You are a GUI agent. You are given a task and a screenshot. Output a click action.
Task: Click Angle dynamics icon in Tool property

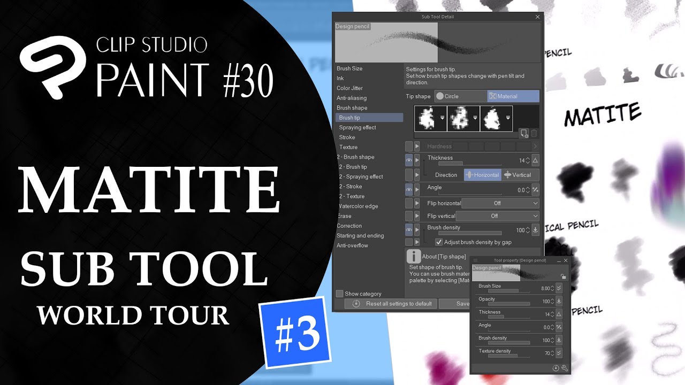[559, 327]
